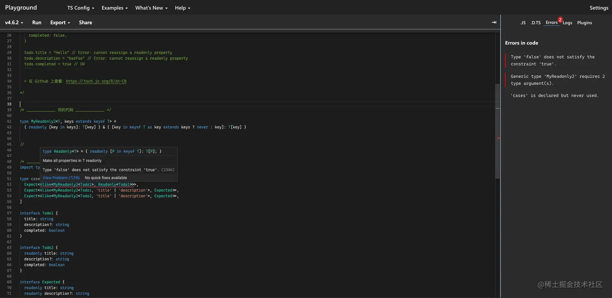Screen dimensions: 612x298
Task: Open the What's New dropdown menu
Action: pyautogui.click(x=151, y=8)
